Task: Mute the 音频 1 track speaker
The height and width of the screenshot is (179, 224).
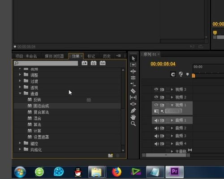Action: pyautogui.click(x=156, y=120)
